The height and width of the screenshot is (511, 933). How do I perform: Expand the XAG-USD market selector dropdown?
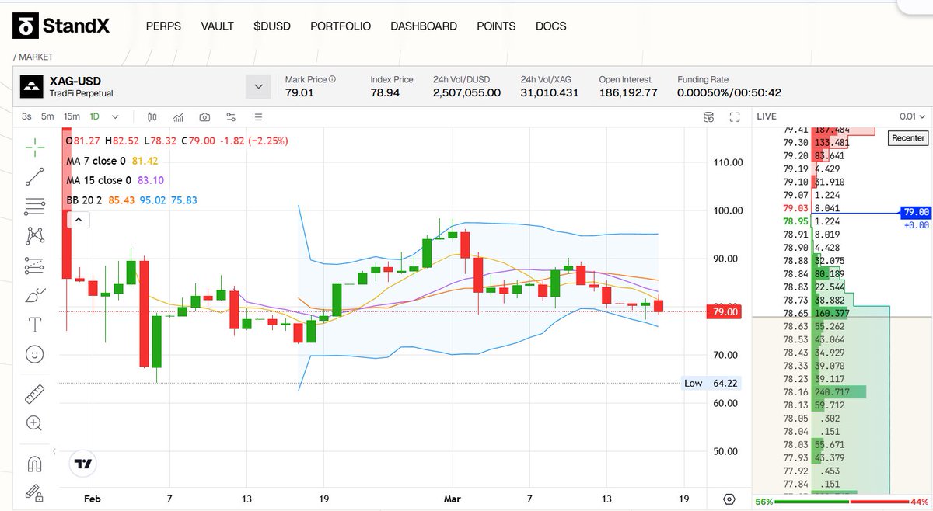tap(258, 86)
